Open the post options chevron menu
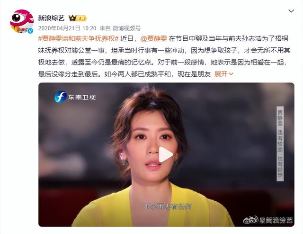 click(291, 11)
